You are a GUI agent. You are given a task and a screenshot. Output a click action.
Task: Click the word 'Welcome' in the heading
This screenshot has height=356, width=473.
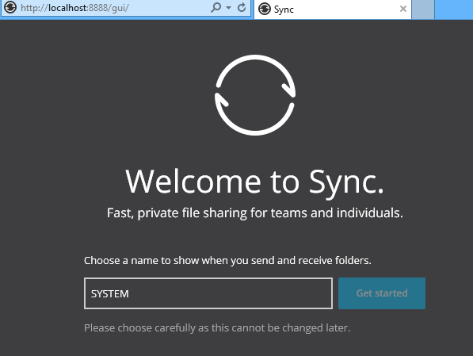(x=193, y=182)
